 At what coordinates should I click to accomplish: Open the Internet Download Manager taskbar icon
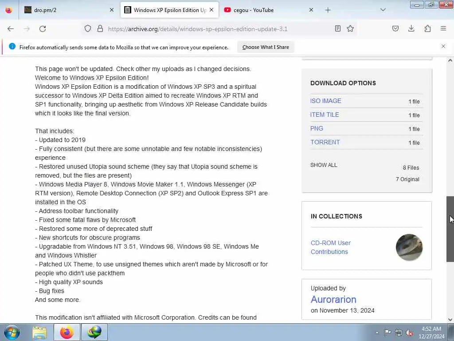pos(94,332)
